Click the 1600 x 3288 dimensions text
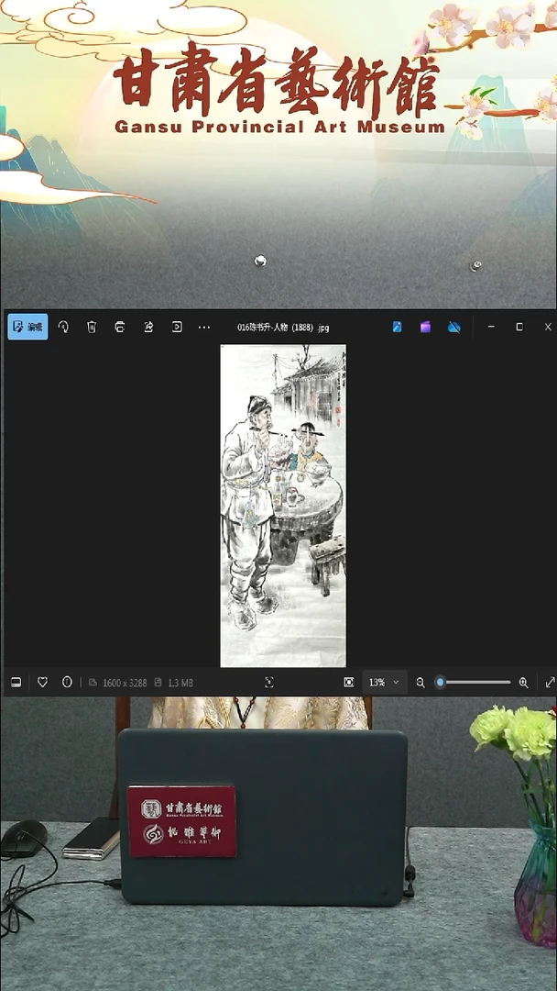Viewport: 557px width, 991px height. [125, 683]
